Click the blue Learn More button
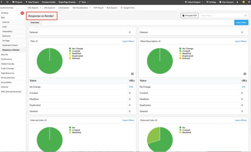This screenshot has height=152, width=251. point(241,23)
